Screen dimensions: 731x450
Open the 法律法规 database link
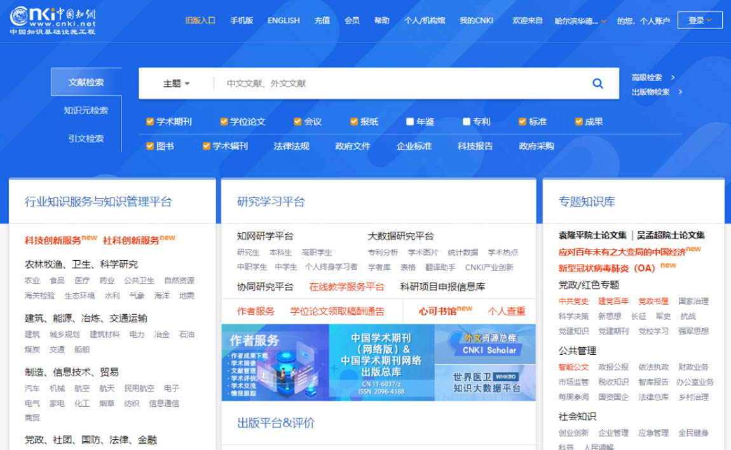(x=291, y=146)
